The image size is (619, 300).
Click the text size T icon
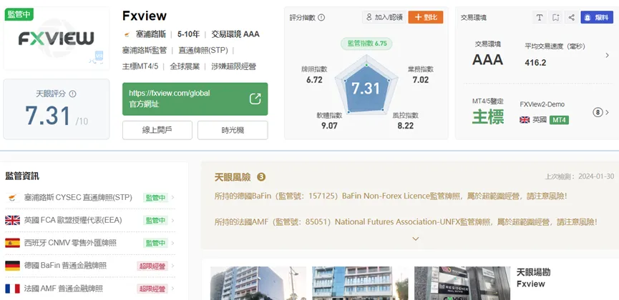coord(540,17)
